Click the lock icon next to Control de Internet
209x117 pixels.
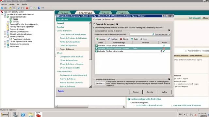117,24
